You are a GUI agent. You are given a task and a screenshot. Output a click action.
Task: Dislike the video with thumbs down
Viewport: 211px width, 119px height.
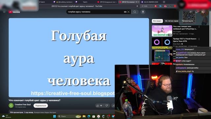click(107, 106)
